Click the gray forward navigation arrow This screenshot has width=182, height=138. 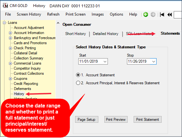point(153,15)
